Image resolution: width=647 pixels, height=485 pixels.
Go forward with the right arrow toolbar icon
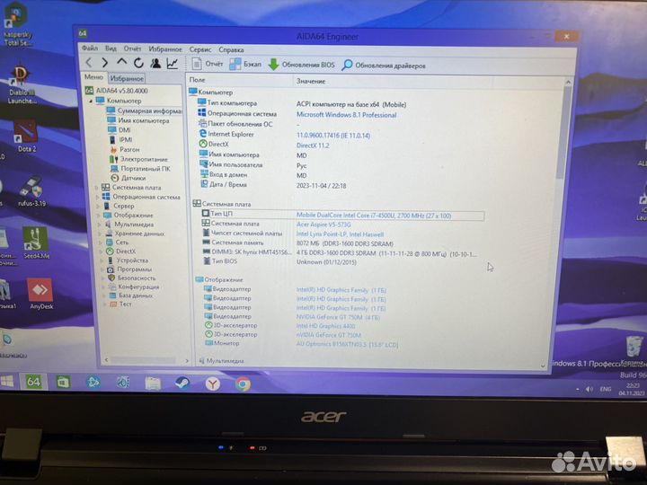105,63
